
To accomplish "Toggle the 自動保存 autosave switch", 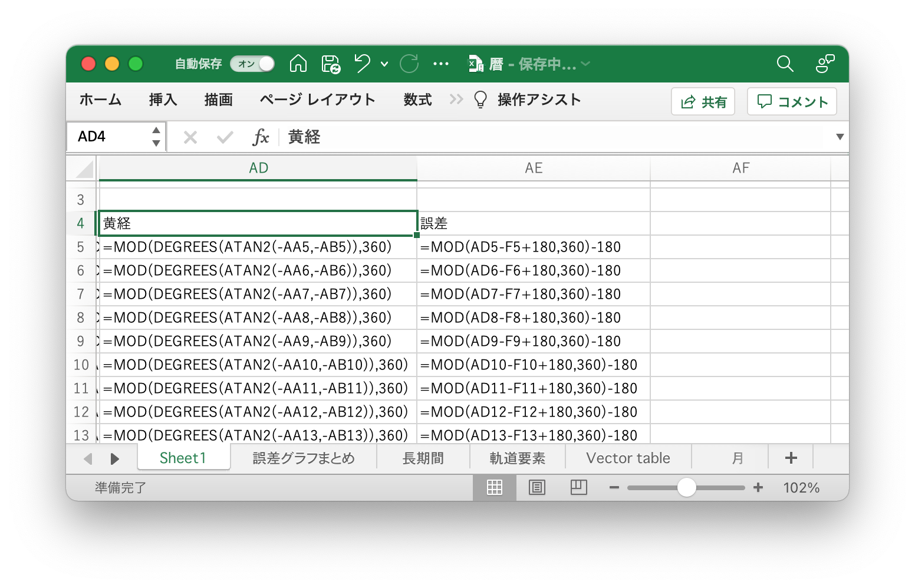I will pos(252,64).
